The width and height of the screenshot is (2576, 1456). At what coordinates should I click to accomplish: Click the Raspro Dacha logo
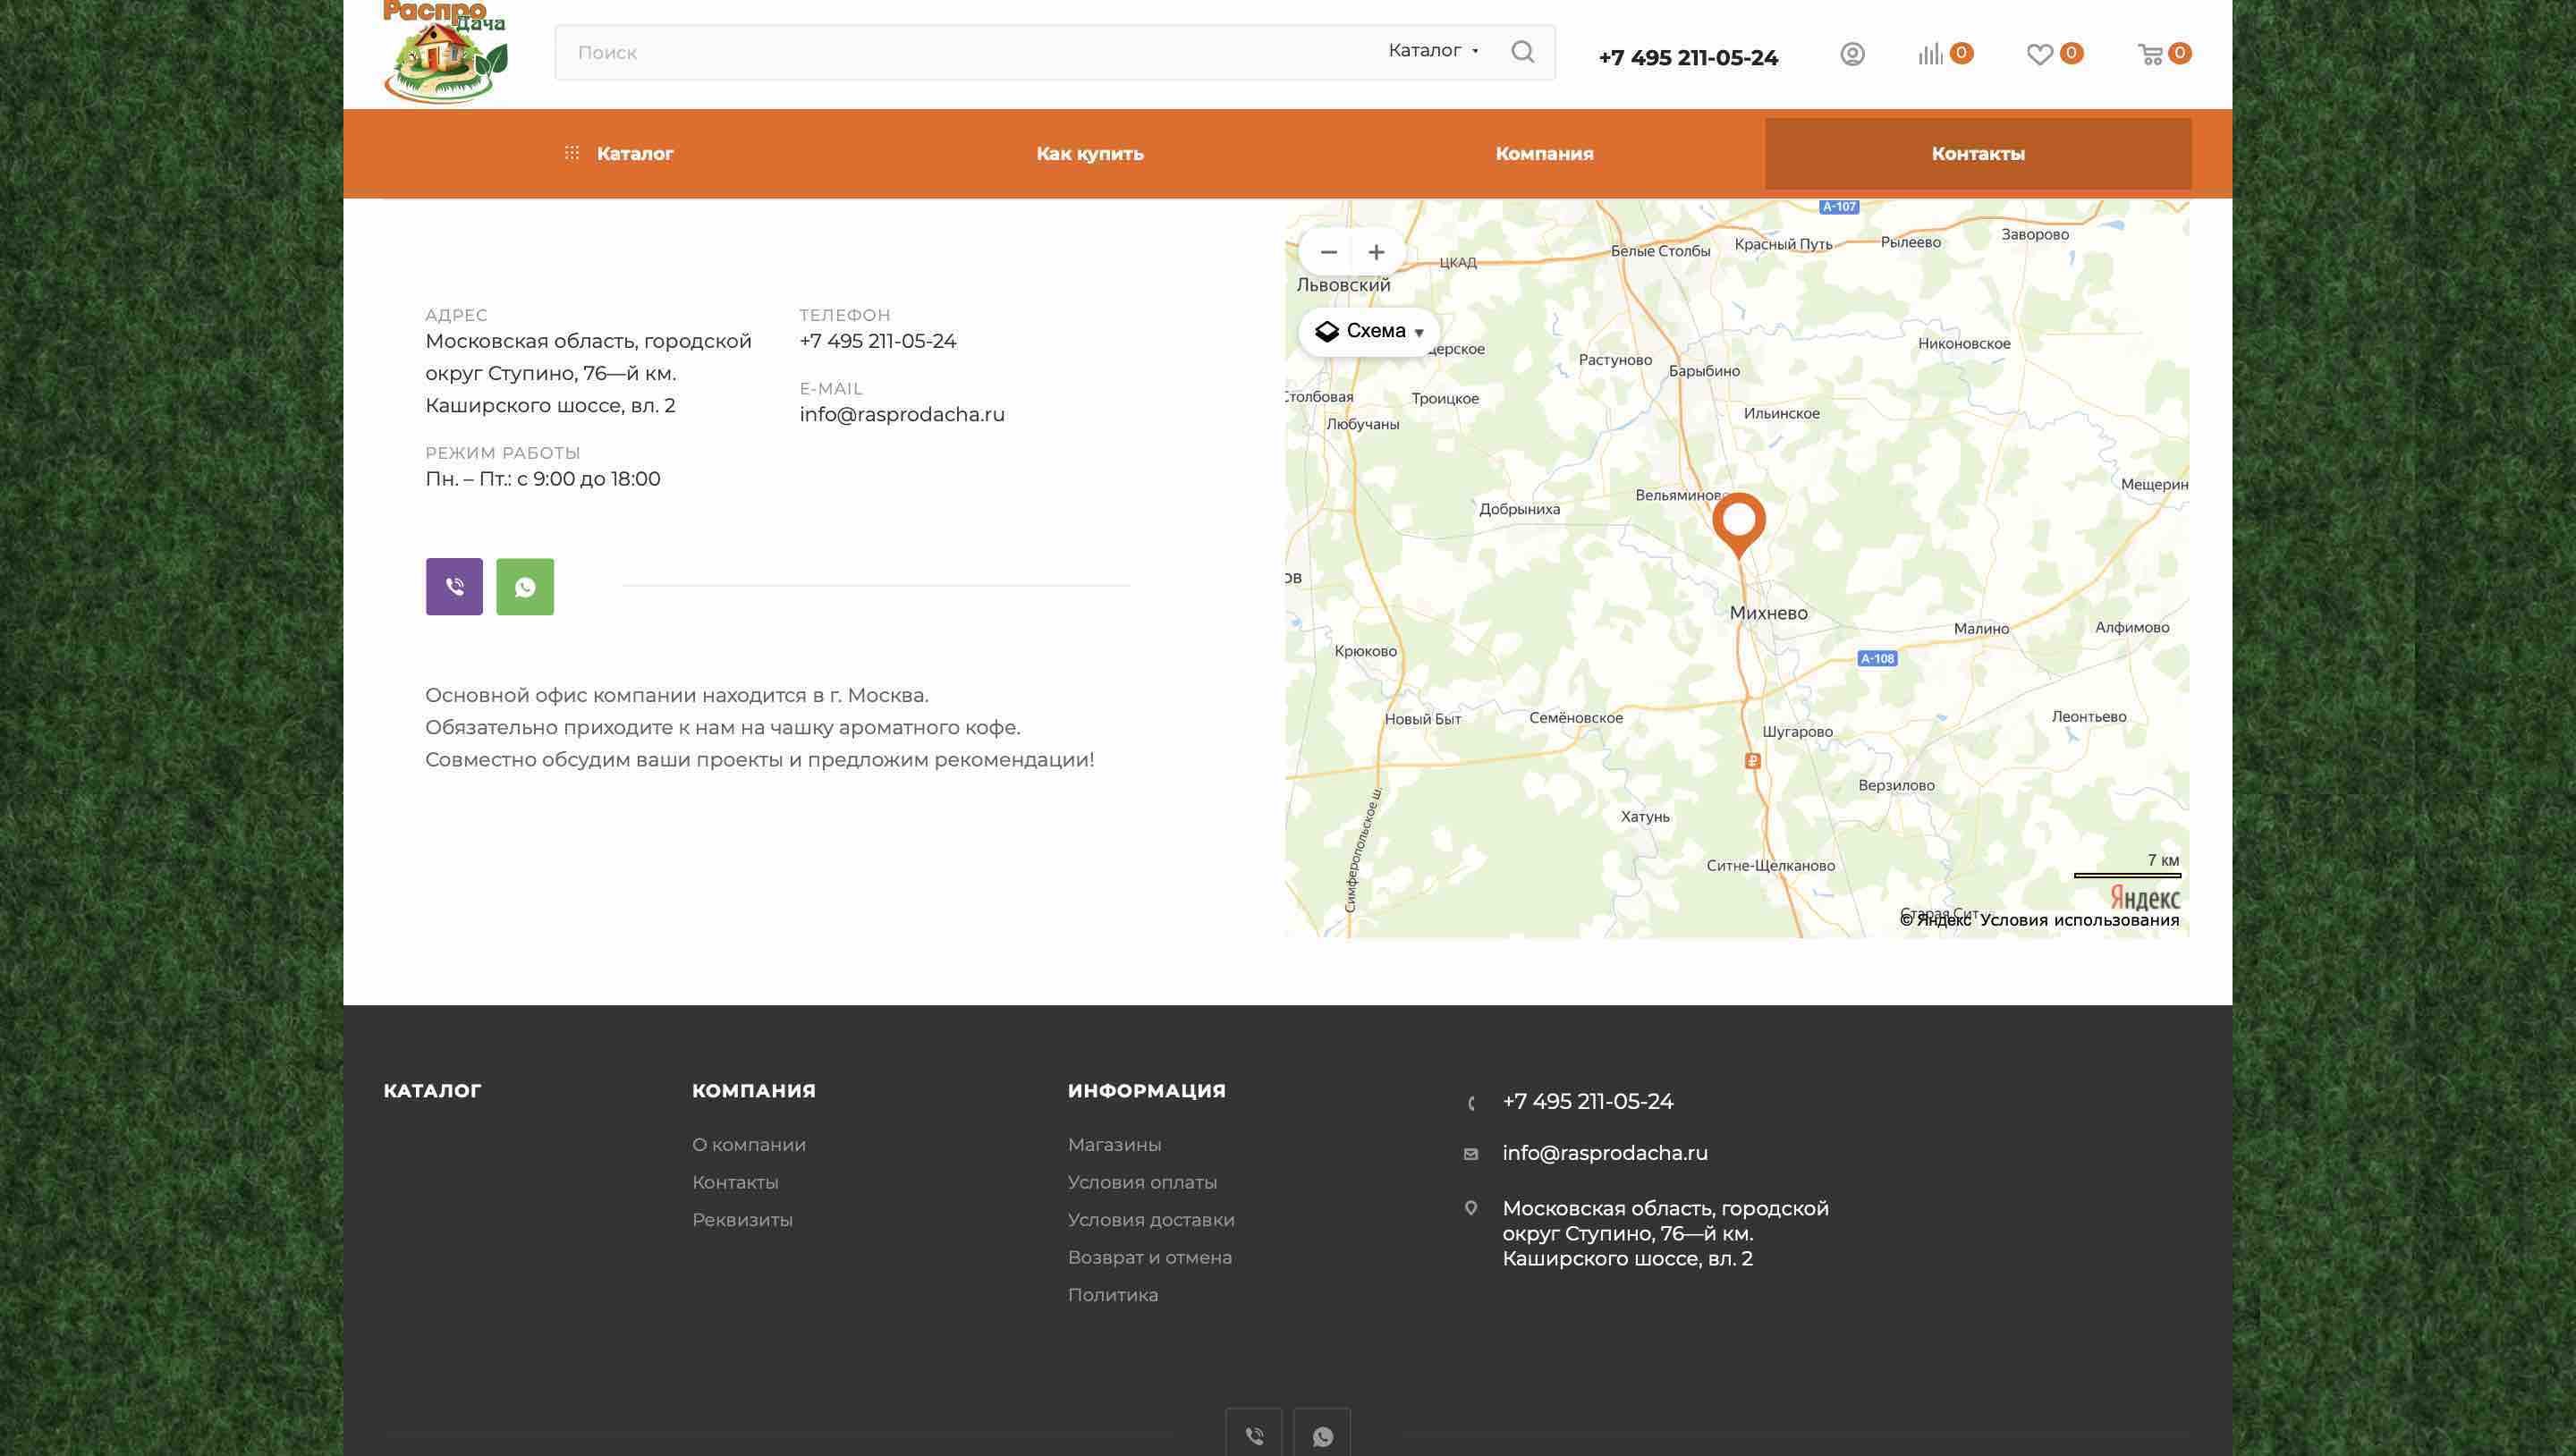click(445, 52)
